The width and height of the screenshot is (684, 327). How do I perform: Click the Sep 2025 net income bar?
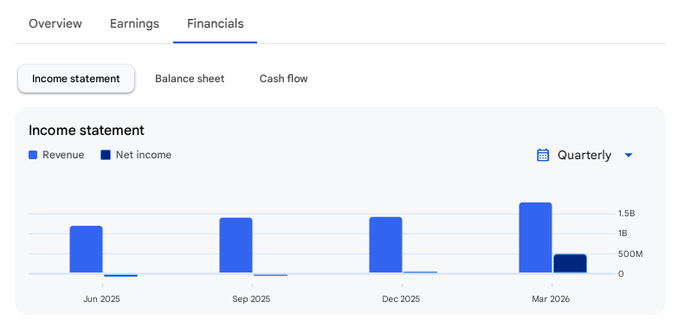270,275
